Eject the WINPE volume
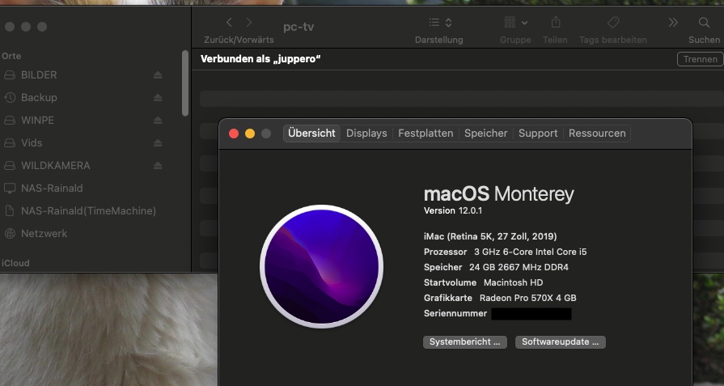The height and width of the screenshot is (386, 724). click(x=158, y=120)
